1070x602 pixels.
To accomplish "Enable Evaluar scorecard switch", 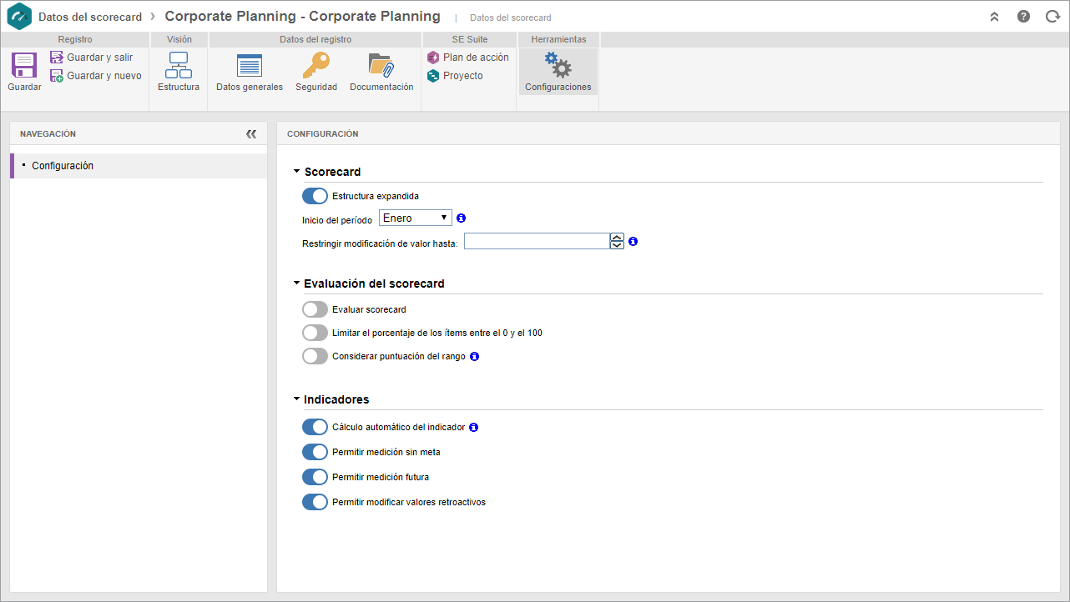I will (315, 309).
